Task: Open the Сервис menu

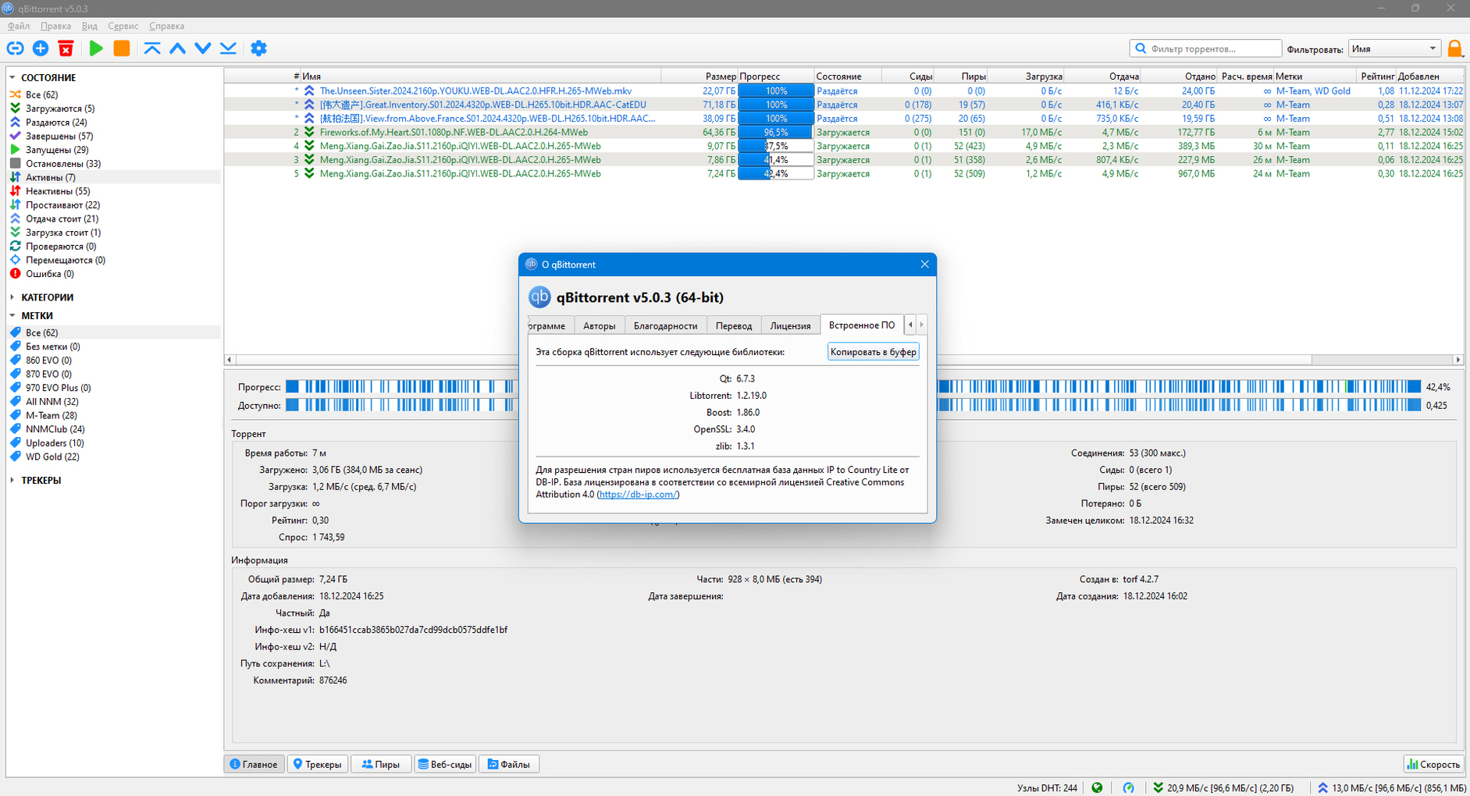Action: [x=123, y=26]
